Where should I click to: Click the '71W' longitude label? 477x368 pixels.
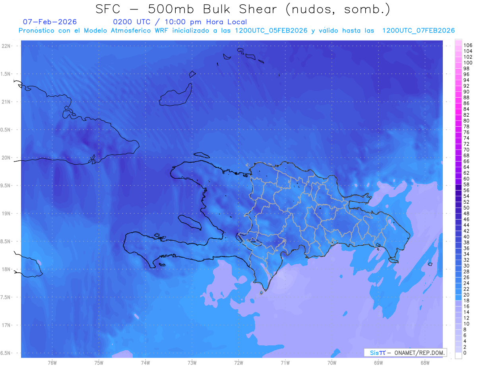[x=285, y=363]
